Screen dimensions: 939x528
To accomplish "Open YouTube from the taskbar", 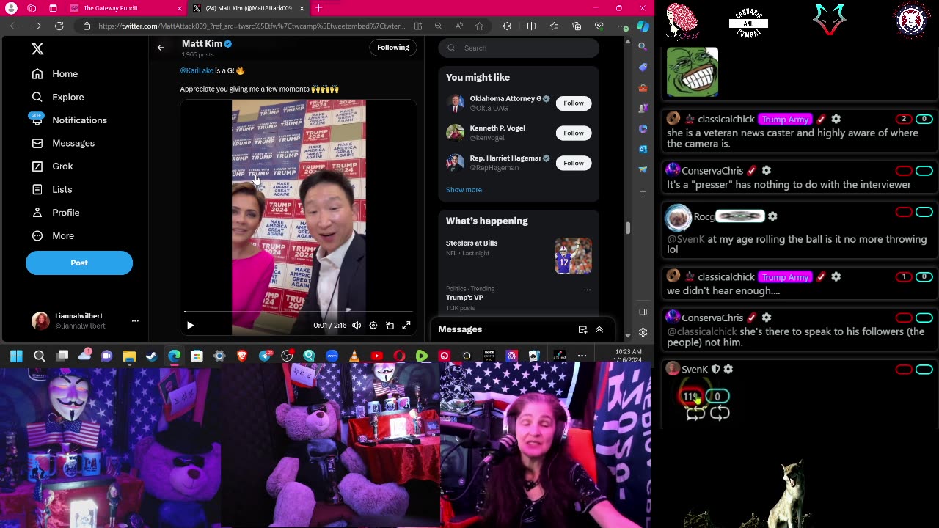I will [x=377, y=356].
